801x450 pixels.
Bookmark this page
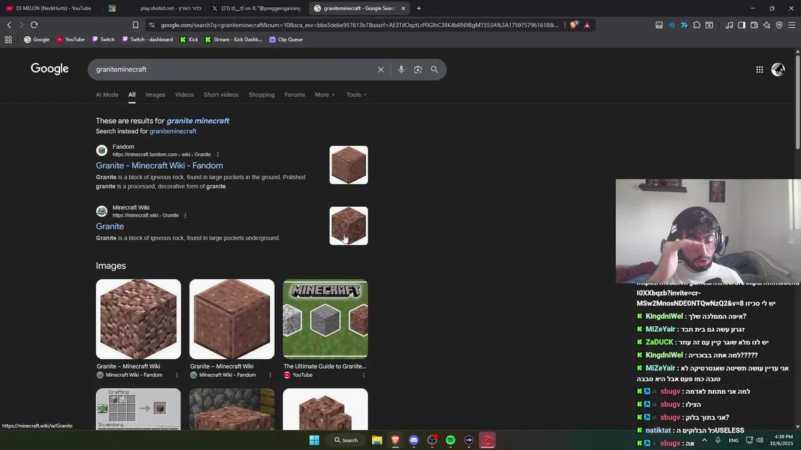(x=135, y=25)
